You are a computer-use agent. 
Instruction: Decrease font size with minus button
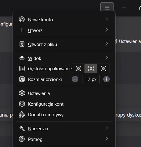click(x=75, y=79)
